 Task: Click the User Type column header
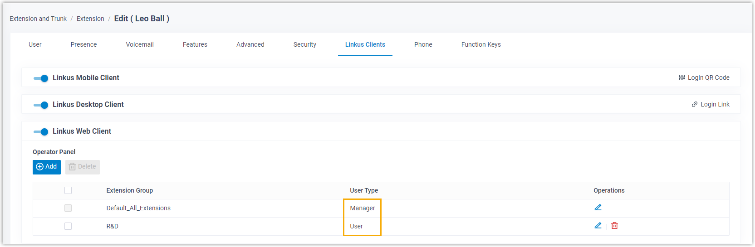[364, 190]
